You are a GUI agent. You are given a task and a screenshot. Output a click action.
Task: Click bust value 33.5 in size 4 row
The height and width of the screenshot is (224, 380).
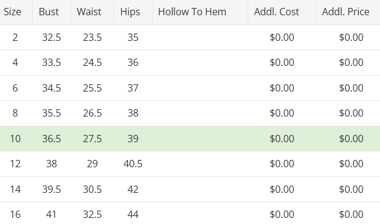point(51,62)
